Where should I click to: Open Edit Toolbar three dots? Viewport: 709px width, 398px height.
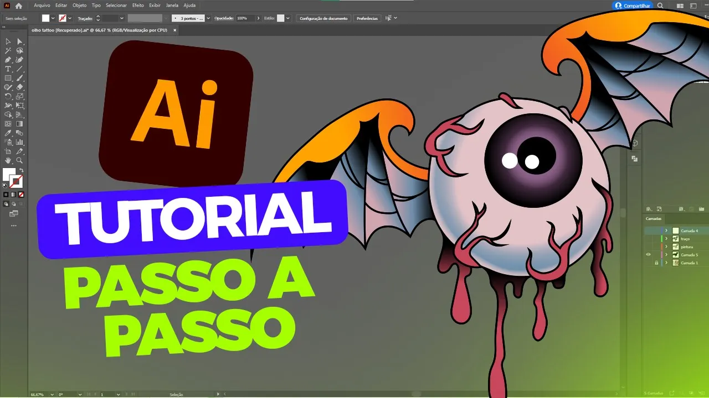[13, 226]
